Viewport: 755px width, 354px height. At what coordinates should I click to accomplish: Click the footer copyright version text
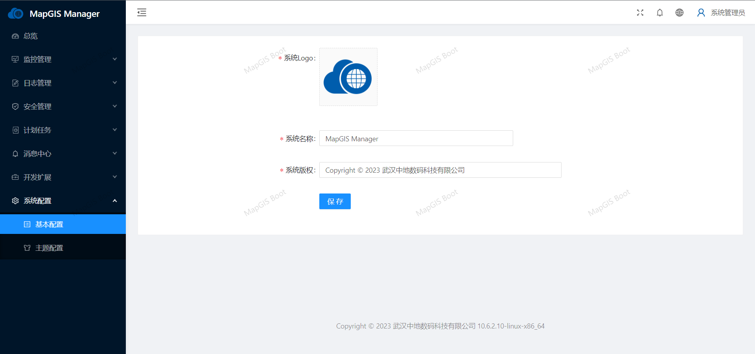tap(440, 326)
